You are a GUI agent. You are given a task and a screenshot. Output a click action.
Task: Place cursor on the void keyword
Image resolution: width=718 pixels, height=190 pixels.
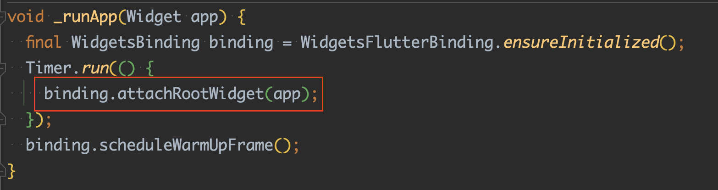[26, 17]
